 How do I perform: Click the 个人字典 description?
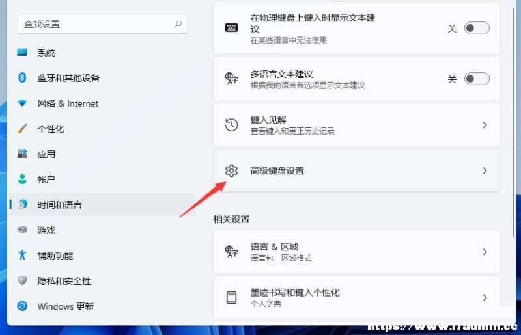pos(266,304)
